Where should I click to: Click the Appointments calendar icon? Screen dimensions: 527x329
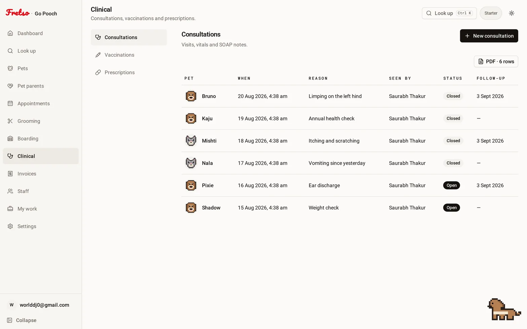click(x=10, y=104)
